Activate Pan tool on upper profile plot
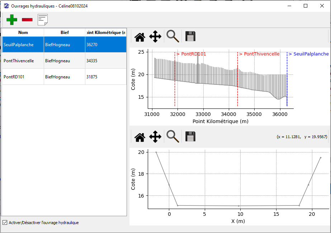 [x=155, y=37]
